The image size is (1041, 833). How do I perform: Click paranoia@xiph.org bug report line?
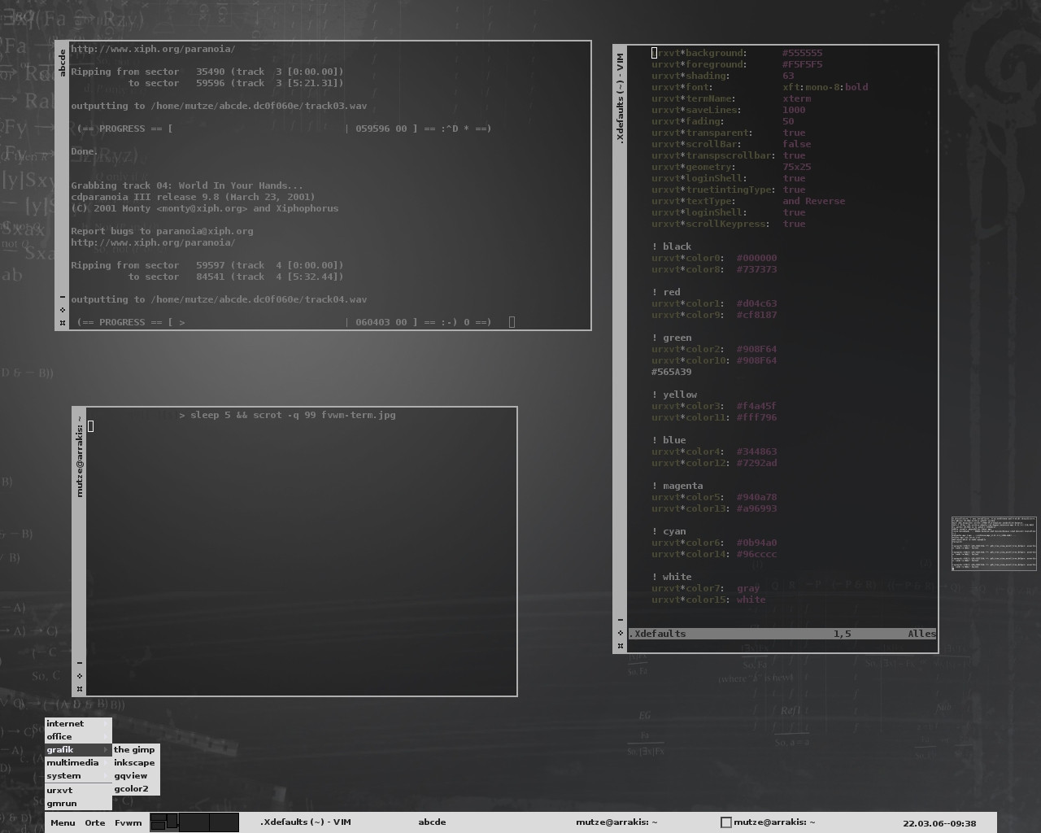[x=162, y=231]
